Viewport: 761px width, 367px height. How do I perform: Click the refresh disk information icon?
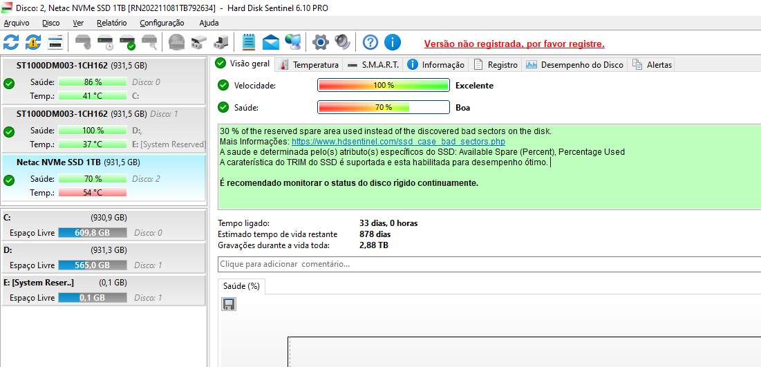coord(11,42)
